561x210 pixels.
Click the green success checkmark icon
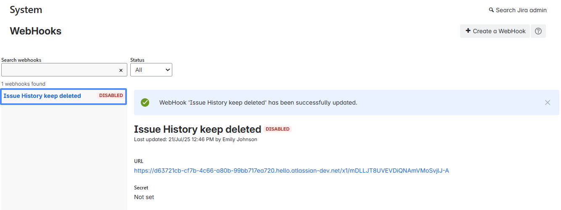pyautogui.click(x=145, y=102)
